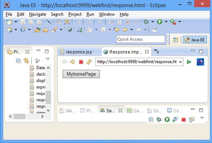Click the Last Edit Location arrow icon
This screenshot has height=143, width=212.
116,29
